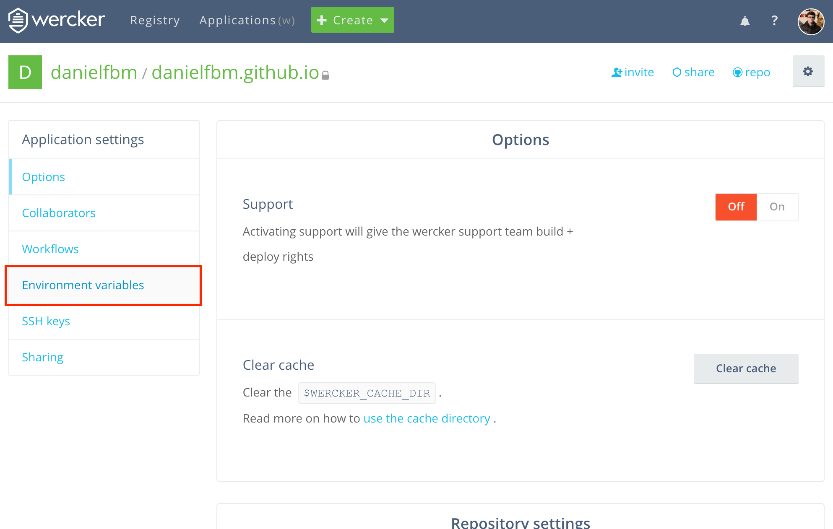Toggle support team build rights on

click(x=777, y=206)
